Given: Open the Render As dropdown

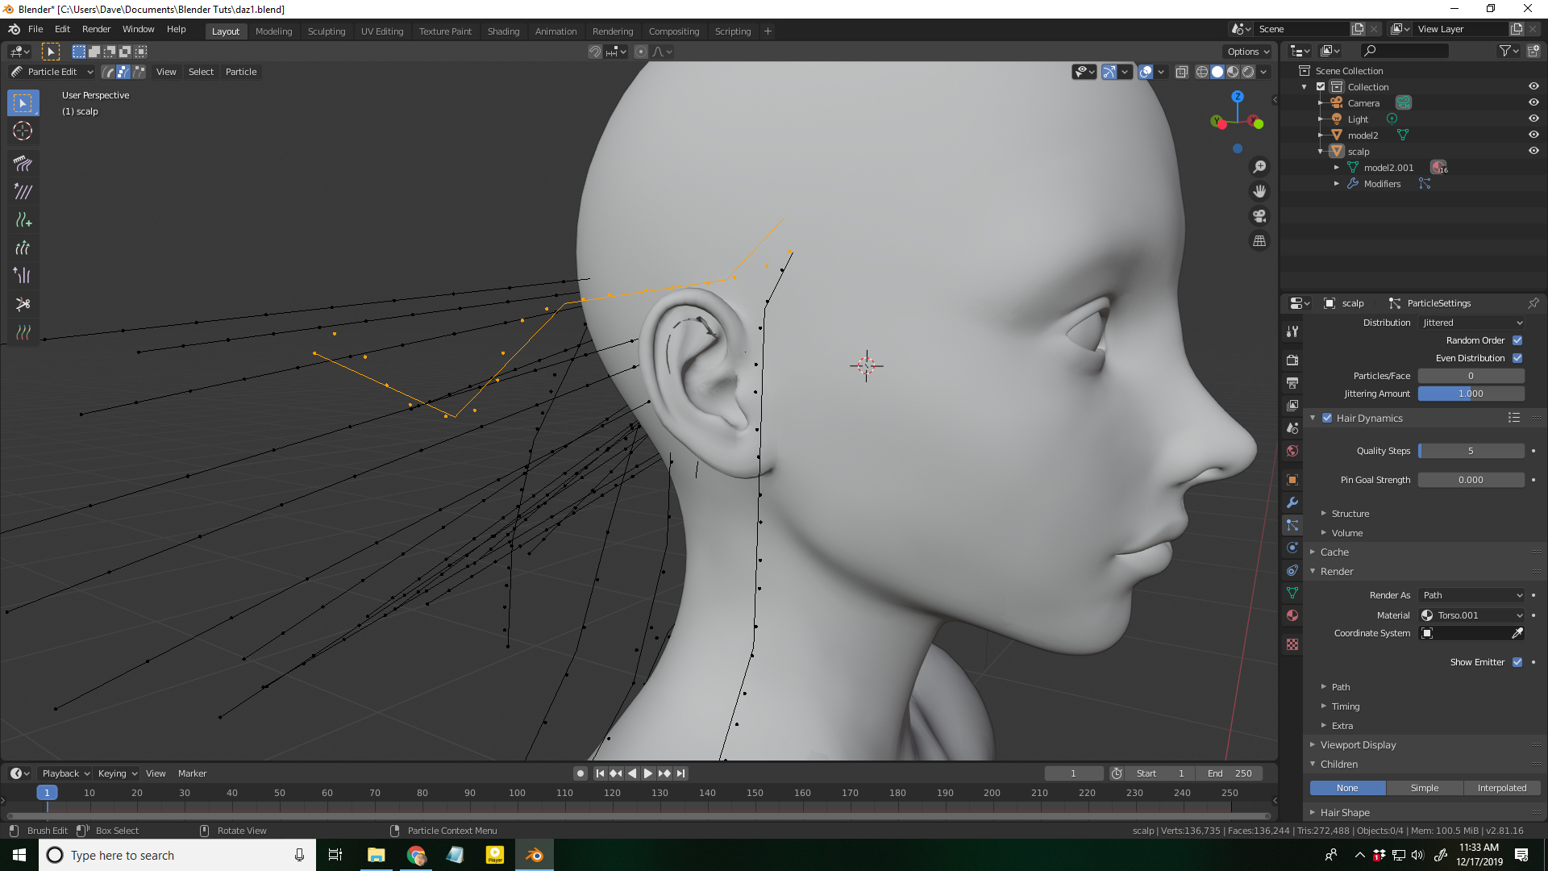Looking at the screenshot, I should pos(1471,595).
